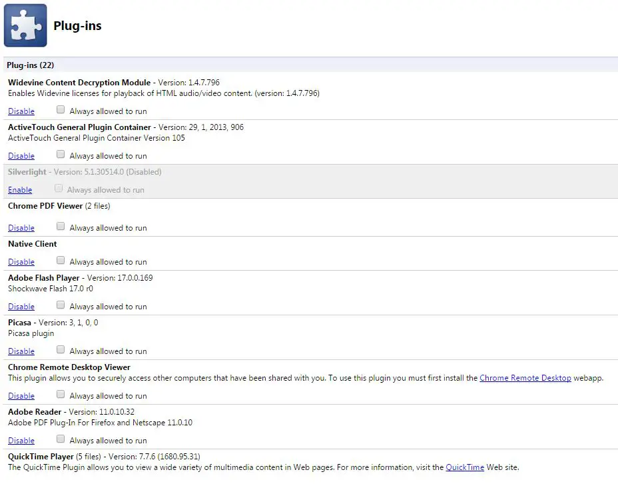Click the Adobe Flash Player name
The height and width of the screenshot is (486, 618).
pyautogui.click(x=44, y=278)
